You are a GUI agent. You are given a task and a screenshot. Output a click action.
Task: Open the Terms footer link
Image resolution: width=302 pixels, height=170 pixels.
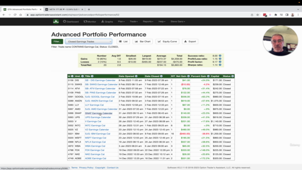pos(75,168)
